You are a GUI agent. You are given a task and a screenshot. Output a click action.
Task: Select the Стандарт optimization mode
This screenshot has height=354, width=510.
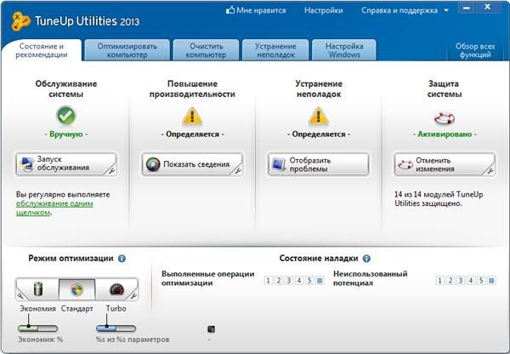point(76,289)
